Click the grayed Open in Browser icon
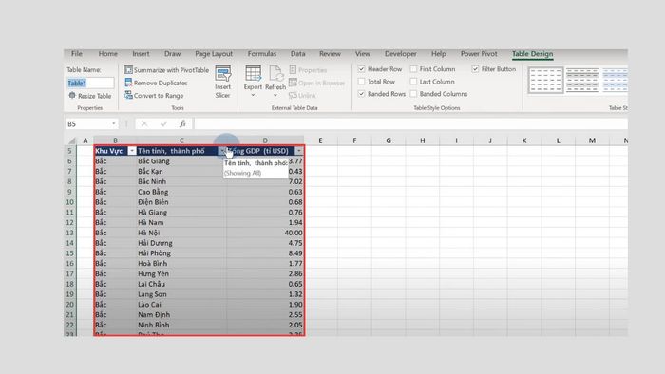 pos(293,83)
